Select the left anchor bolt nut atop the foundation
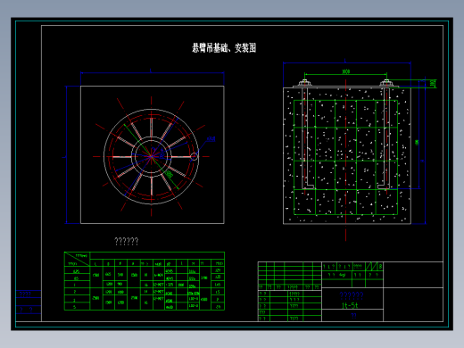 tap(304, 82)
